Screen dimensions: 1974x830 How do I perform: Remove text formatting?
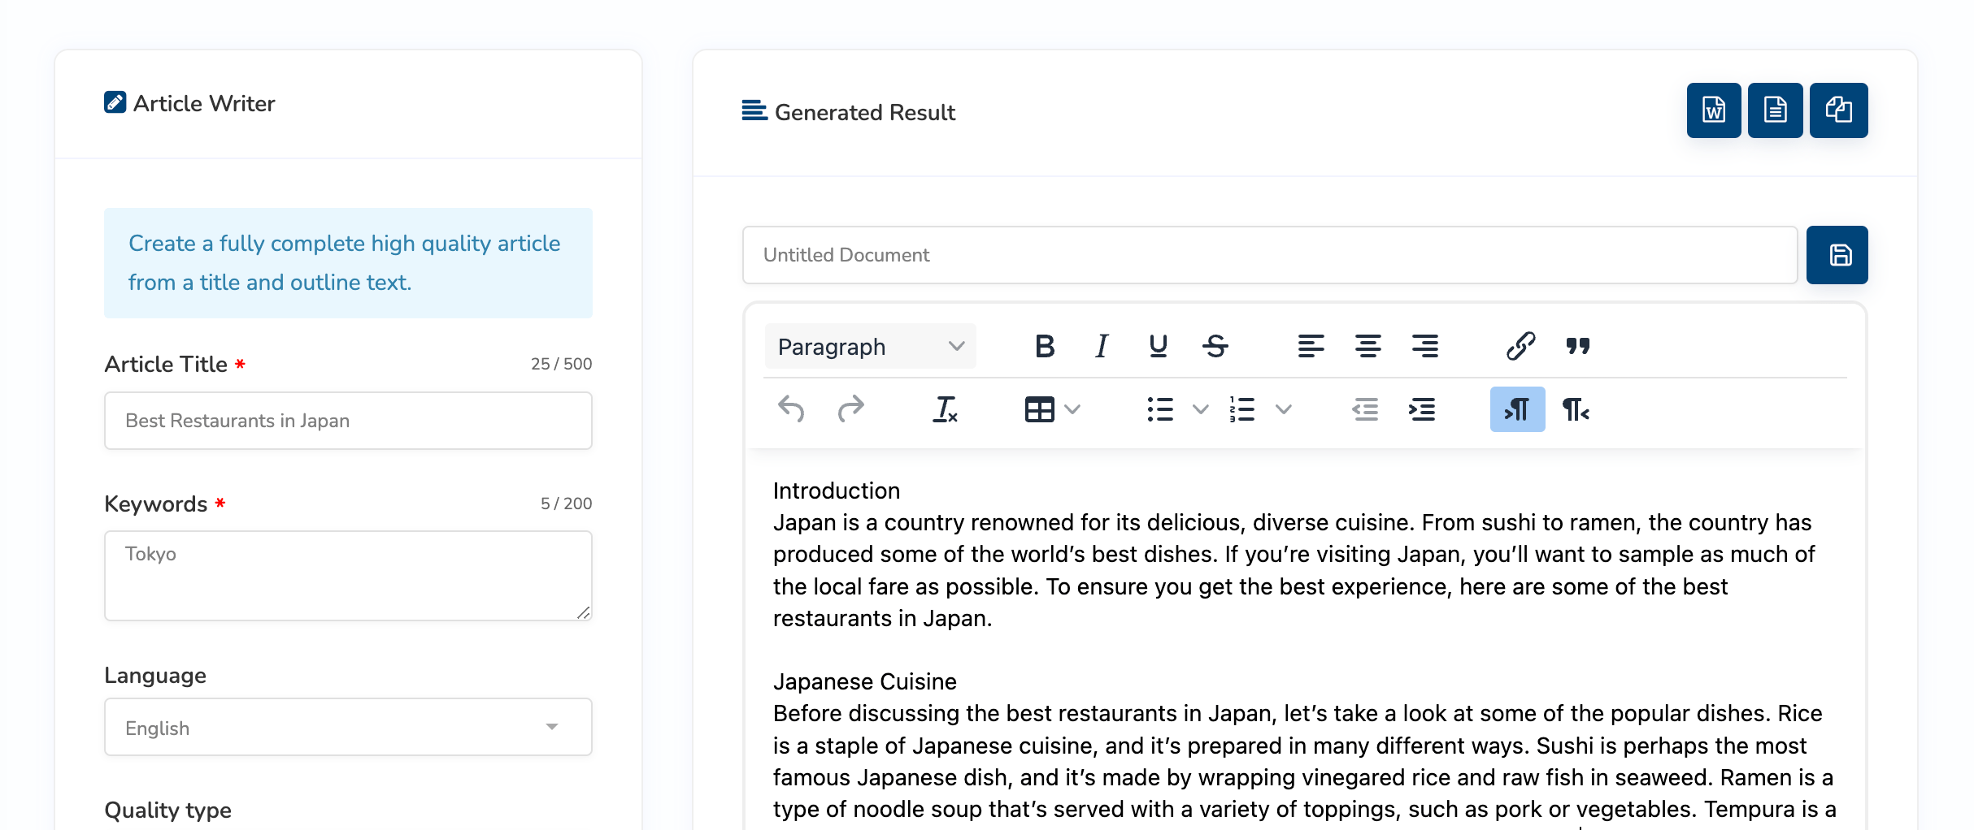coord(945,409)
